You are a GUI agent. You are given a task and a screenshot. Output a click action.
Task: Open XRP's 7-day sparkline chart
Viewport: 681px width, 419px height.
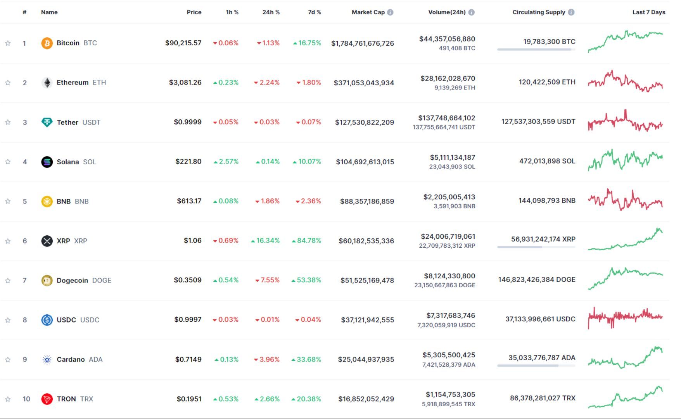[624, 240]
